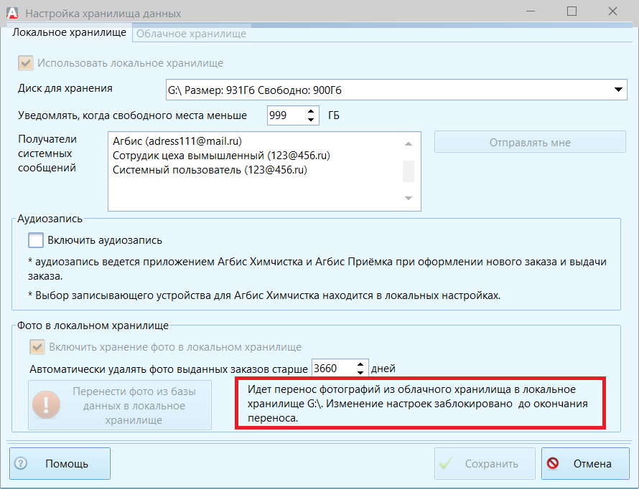This screenshot has height=489, width=639.
Task: Toggle Использовать локальное хранилище checkbox
Action: click(x=25, y=63)
